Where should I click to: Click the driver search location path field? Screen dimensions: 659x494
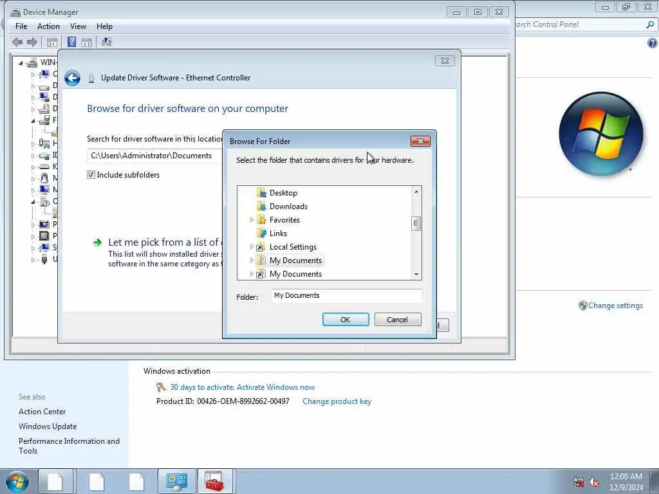[156, 156]
